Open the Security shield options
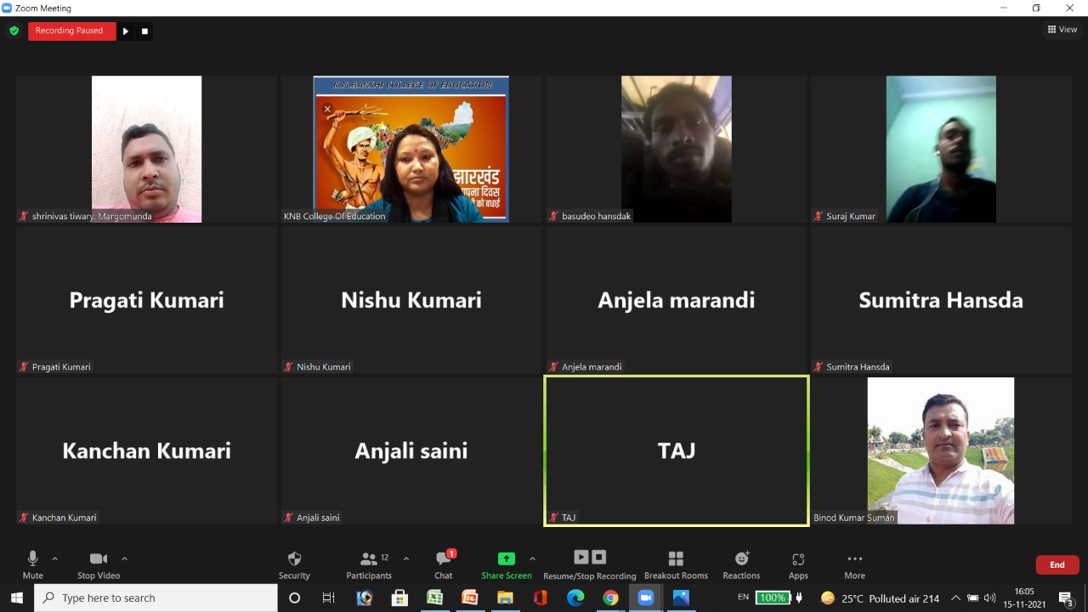1088x612 pixels. tap(294, 564)
